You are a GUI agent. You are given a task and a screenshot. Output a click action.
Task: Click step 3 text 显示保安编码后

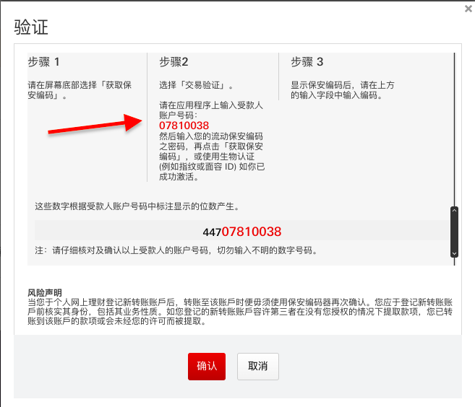[x=343, y=90]
